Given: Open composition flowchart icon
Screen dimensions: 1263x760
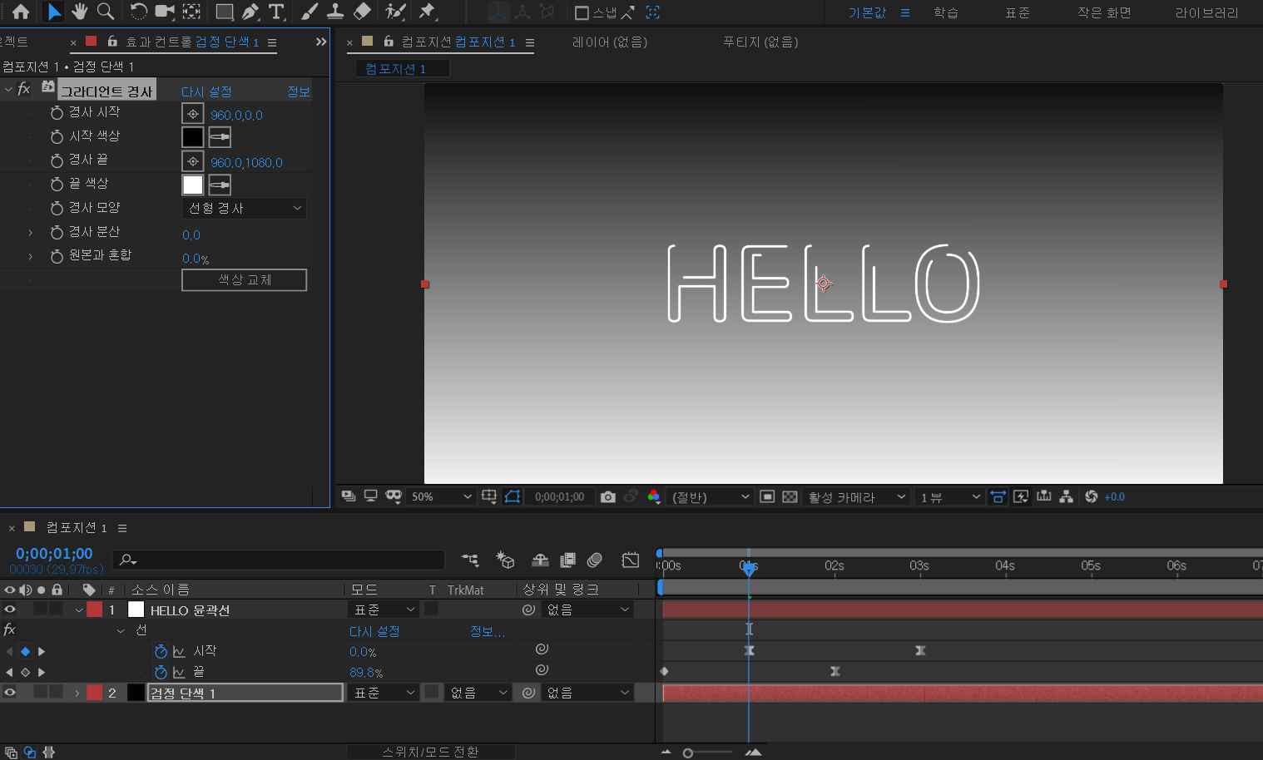Looking at the screenshot, I should pyautogui.click(x=1067, y=496).
